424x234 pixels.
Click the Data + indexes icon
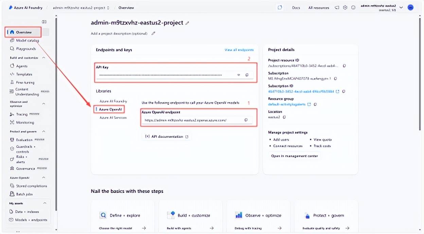click(x=12, y=212)
